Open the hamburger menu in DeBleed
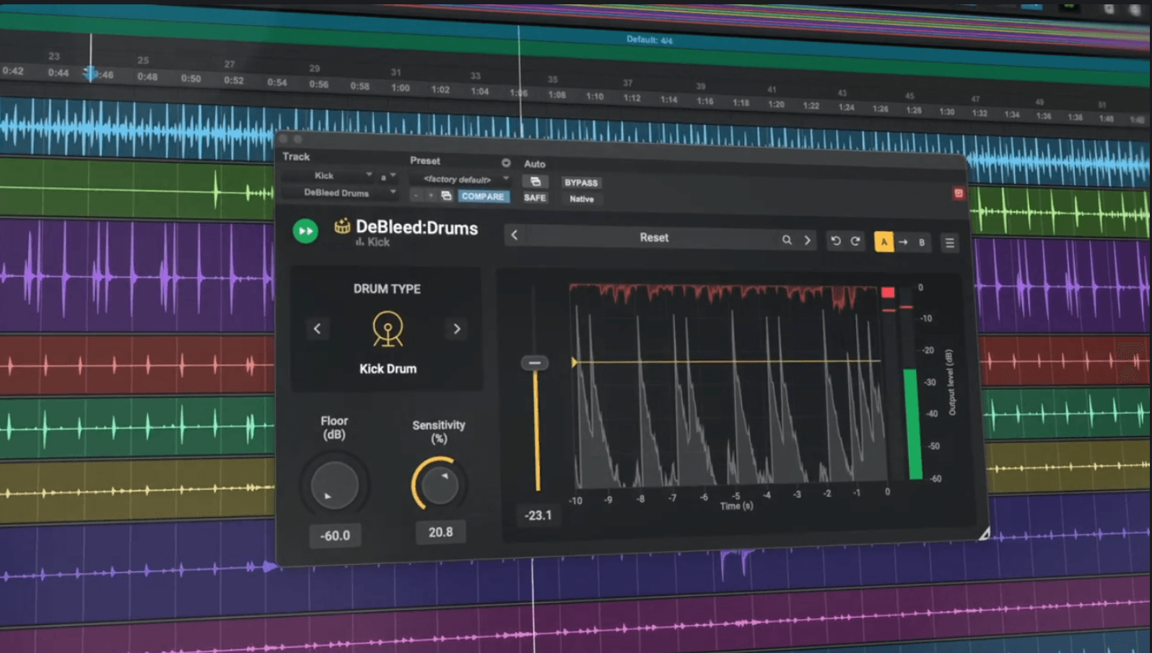Screen dimensions: 1152x653 (950, 243)
